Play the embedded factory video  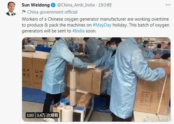click(96, 80)
